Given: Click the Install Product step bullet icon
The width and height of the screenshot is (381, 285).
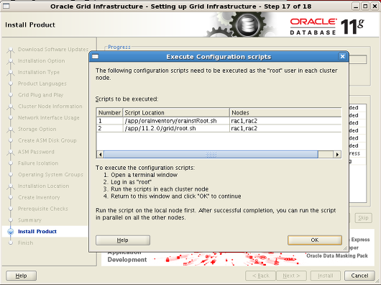Looking at the screenshot, I should click(11, 232).
